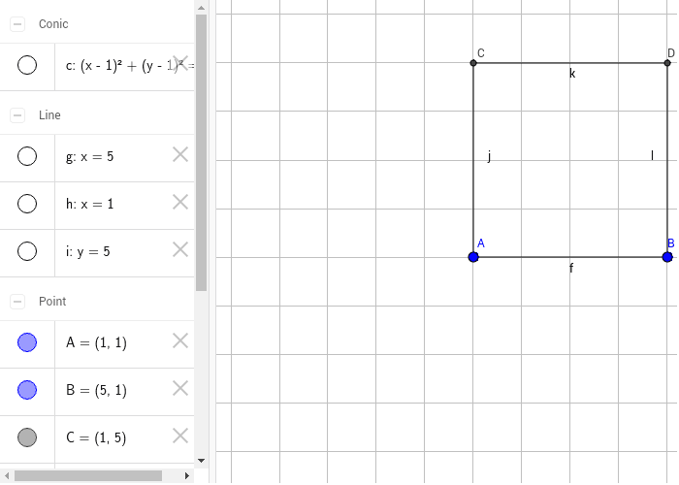The width and height of the screenshot is (679, 485).
Task: Select the Line category header label
Action: [49, 114]
